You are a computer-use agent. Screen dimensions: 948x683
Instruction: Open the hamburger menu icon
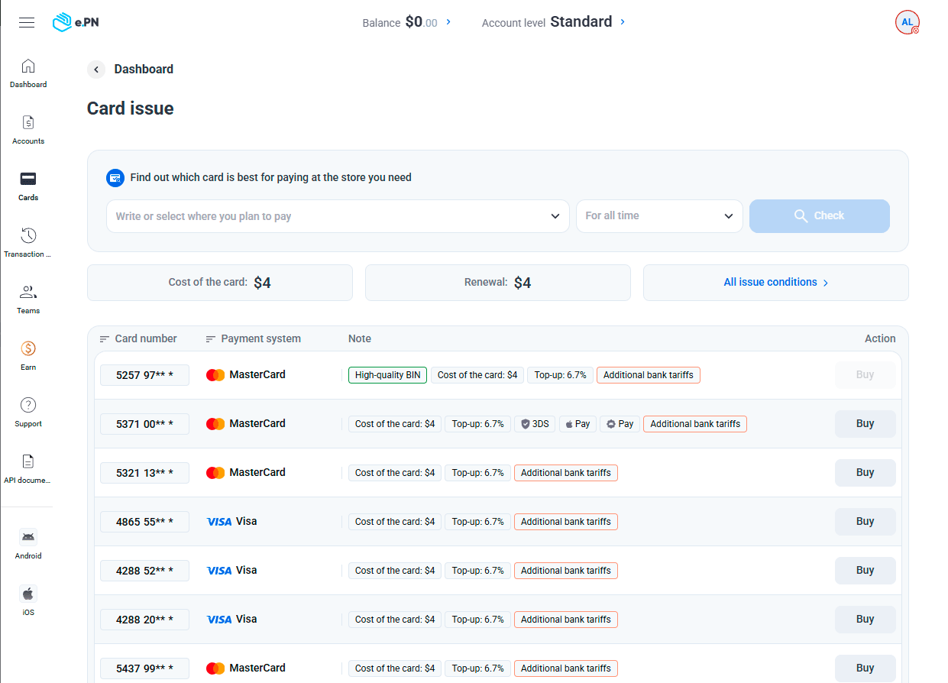pyautogui.click(x=27, y=23)
